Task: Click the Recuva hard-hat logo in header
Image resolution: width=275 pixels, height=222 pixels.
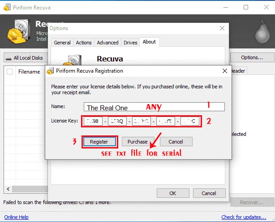Action: click(19, 31)
